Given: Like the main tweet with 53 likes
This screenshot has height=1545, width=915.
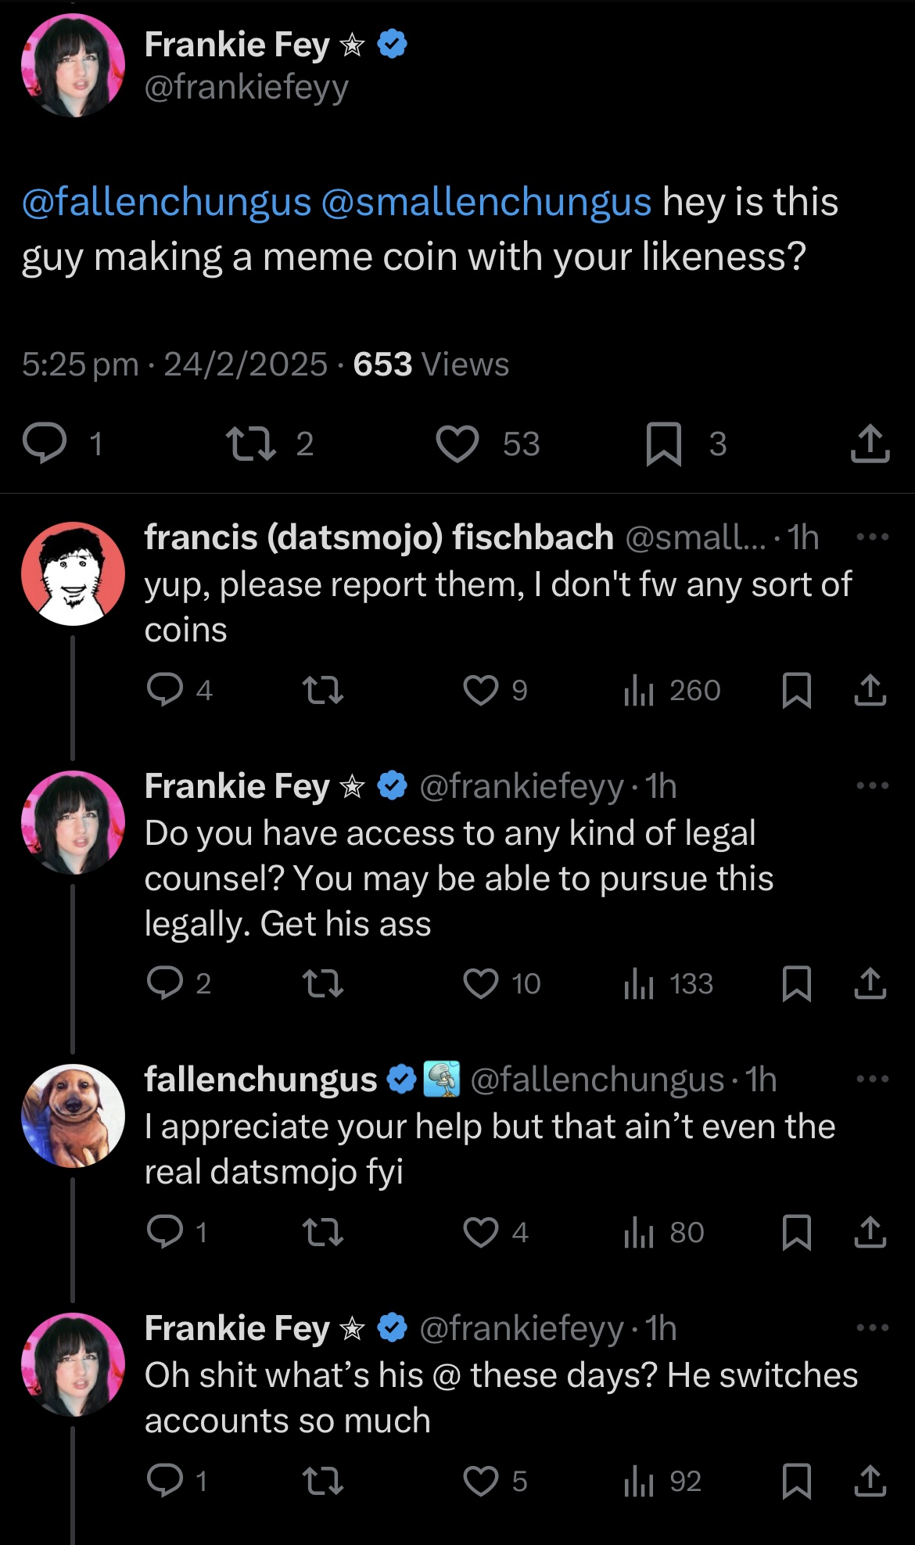Looking at the screenshot, I should [457, 444].
